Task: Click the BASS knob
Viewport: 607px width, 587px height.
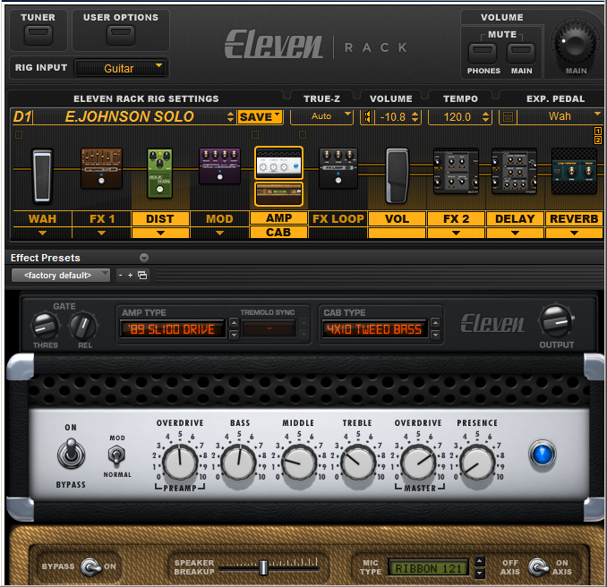Action: pyautogui.click(x=239, y=462)
